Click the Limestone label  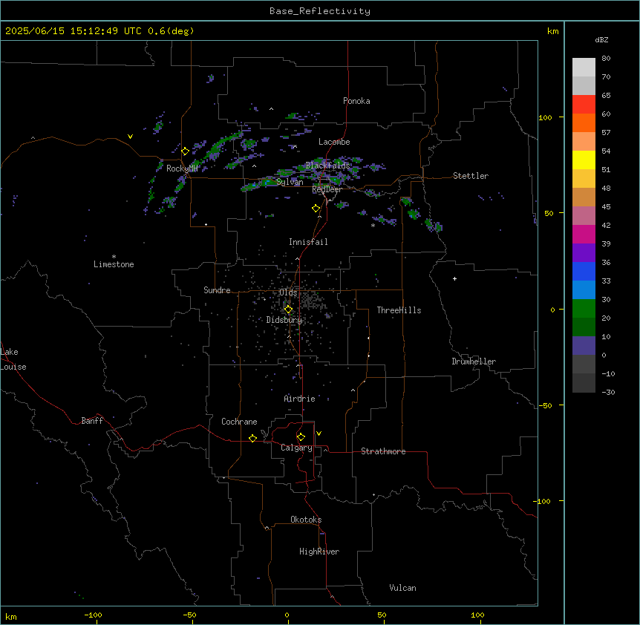click(114, 264)
